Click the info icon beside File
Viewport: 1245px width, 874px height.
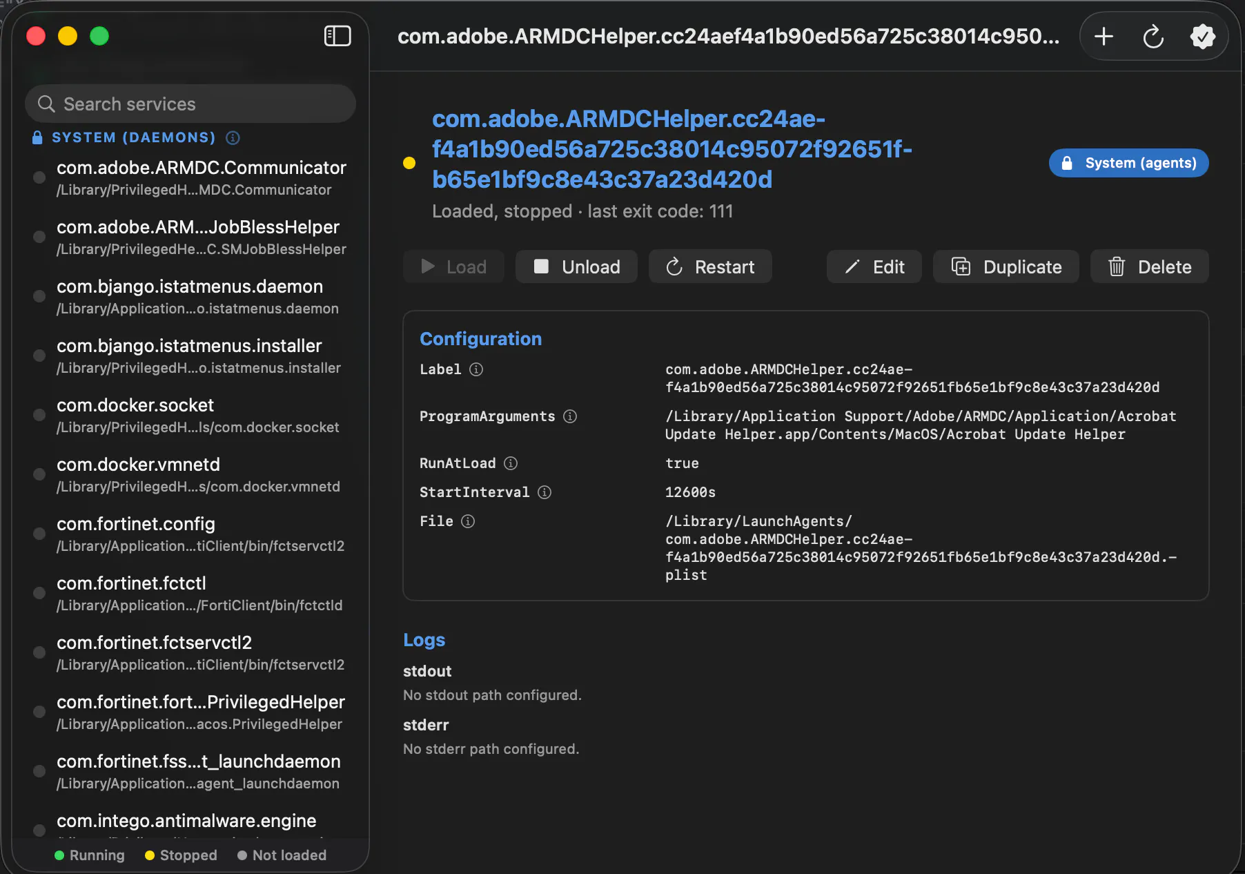tap(468, 521)
